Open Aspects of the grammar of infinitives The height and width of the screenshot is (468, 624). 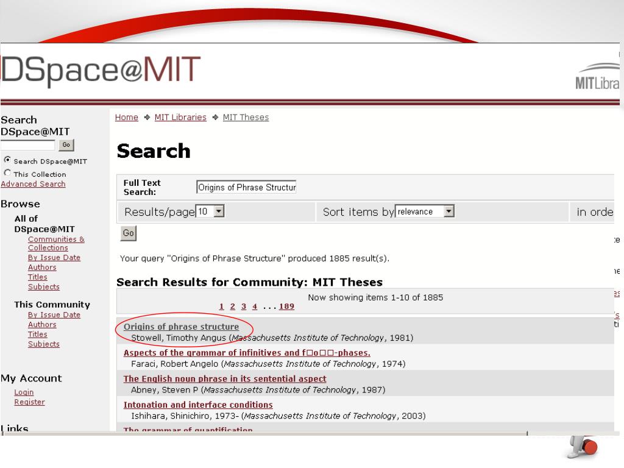point(247,353)
